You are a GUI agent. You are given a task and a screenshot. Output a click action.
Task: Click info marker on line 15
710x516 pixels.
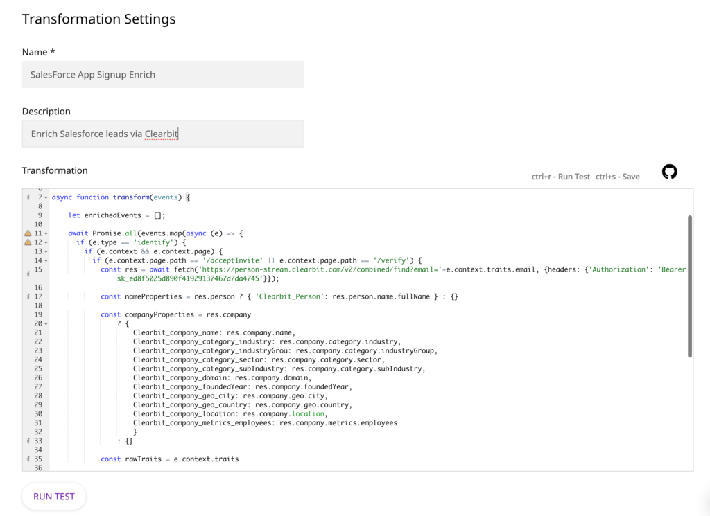click(x=28, y=274)
